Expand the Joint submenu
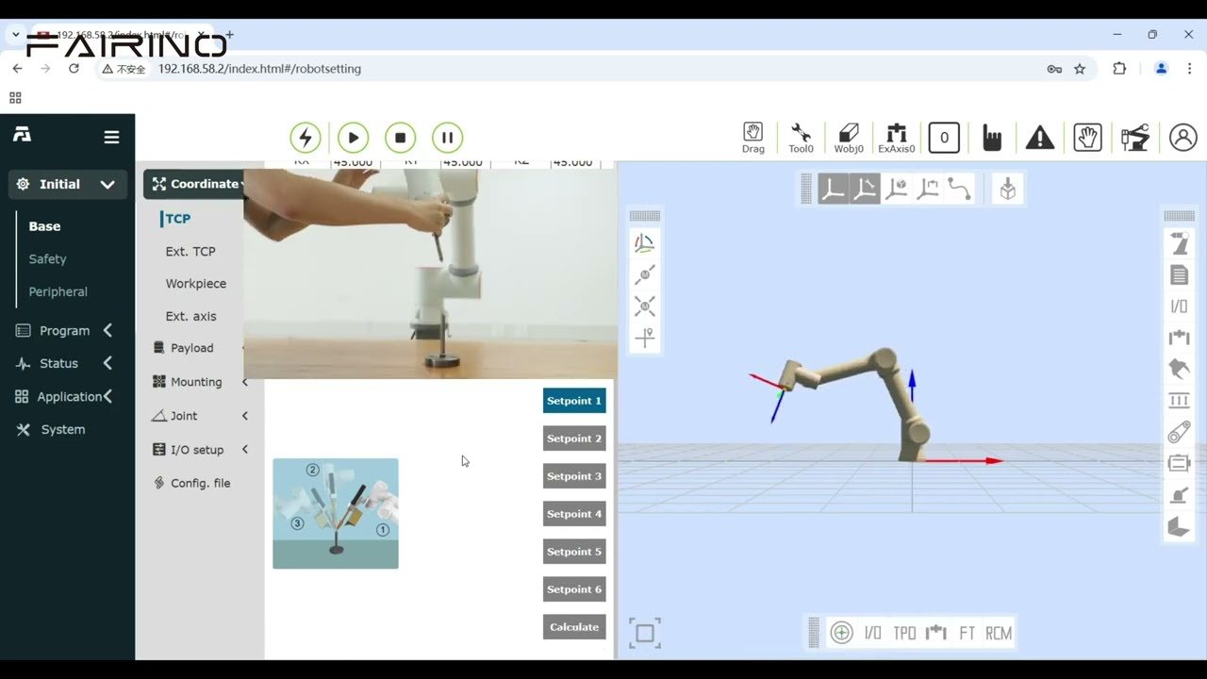The height and width of the screenshot is (679, 1207). click(x=200, y=415)
